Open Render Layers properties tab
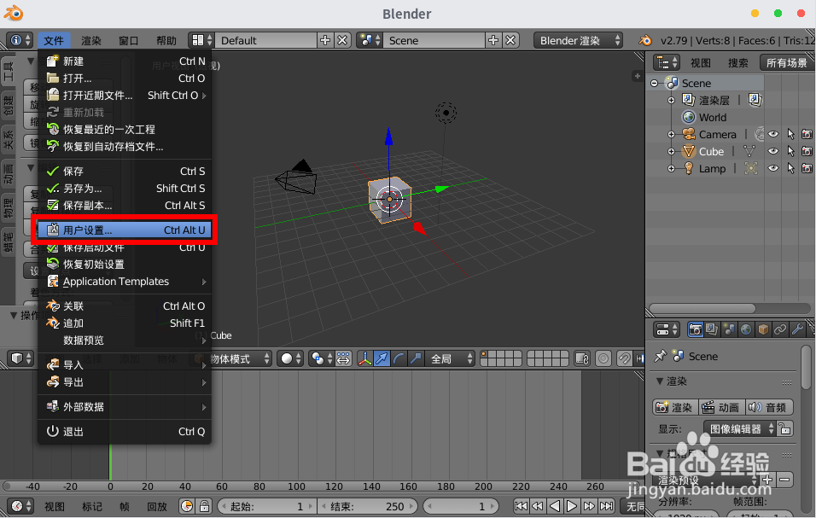Screen dimensions: 816x518 (x=712, y=329)
